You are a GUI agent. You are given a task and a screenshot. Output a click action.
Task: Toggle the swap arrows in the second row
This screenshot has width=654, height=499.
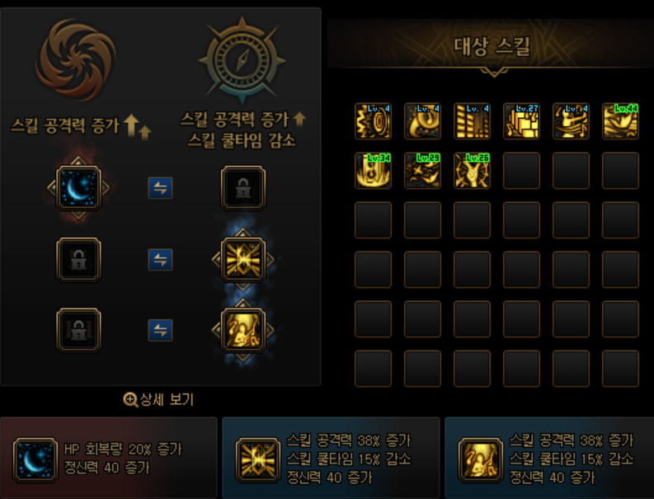[x=161, y=260]
